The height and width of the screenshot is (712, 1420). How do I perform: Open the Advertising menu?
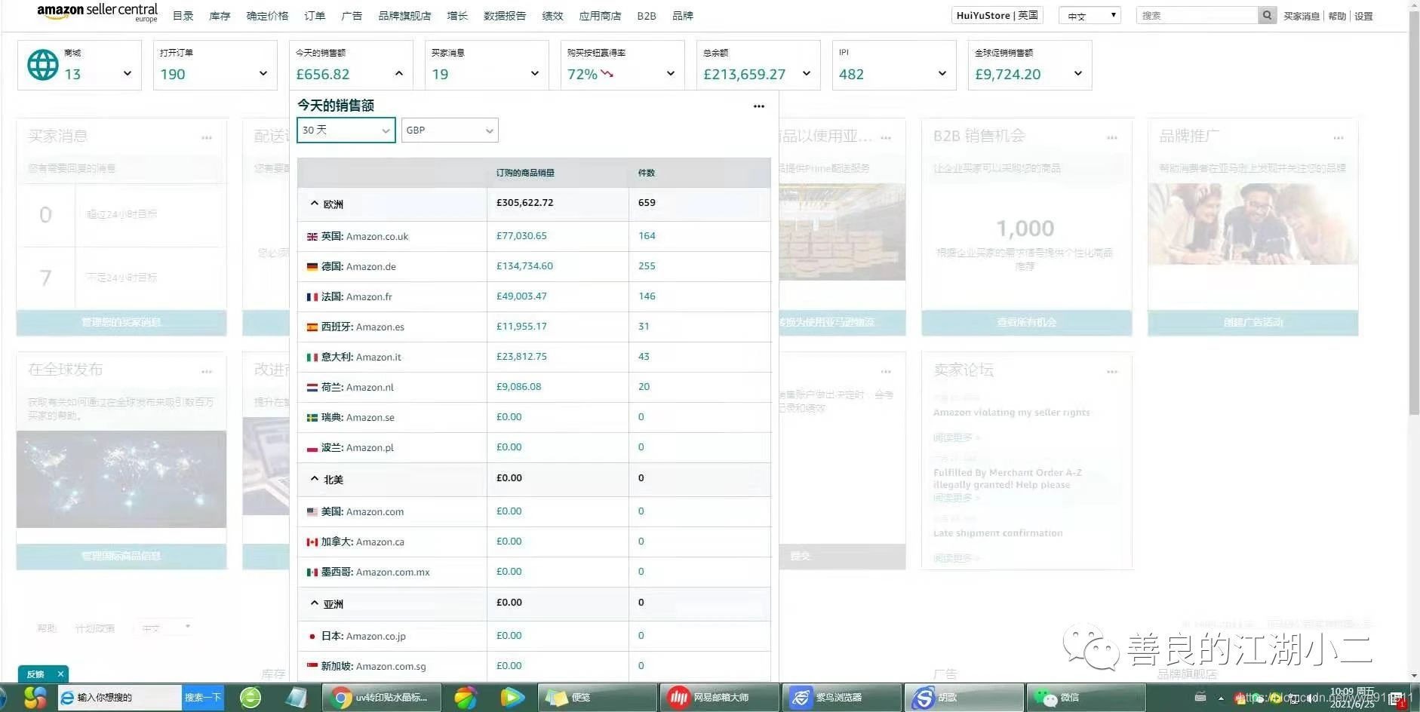coord(352,16)
